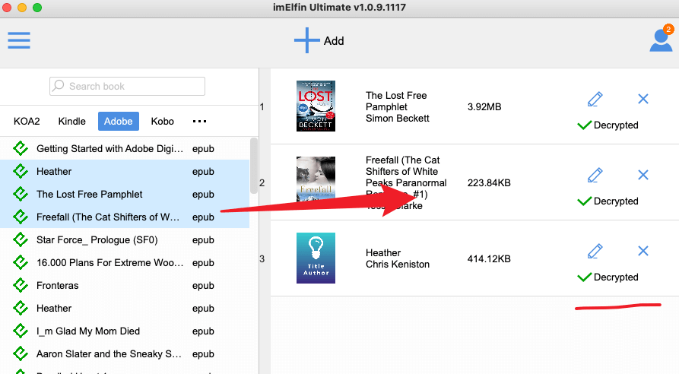This screenshot has width=679, height=374.
Task: Click the search magnifier icon
Action: (x=58, y=86)
